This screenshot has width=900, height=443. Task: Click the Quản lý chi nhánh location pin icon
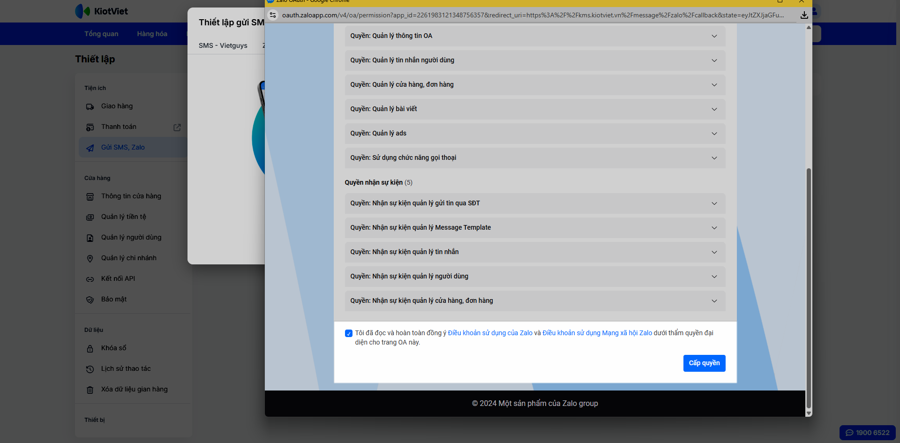[90, 259]
